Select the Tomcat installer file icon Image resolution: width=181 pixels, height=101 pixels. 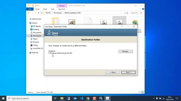coord(72,22)
